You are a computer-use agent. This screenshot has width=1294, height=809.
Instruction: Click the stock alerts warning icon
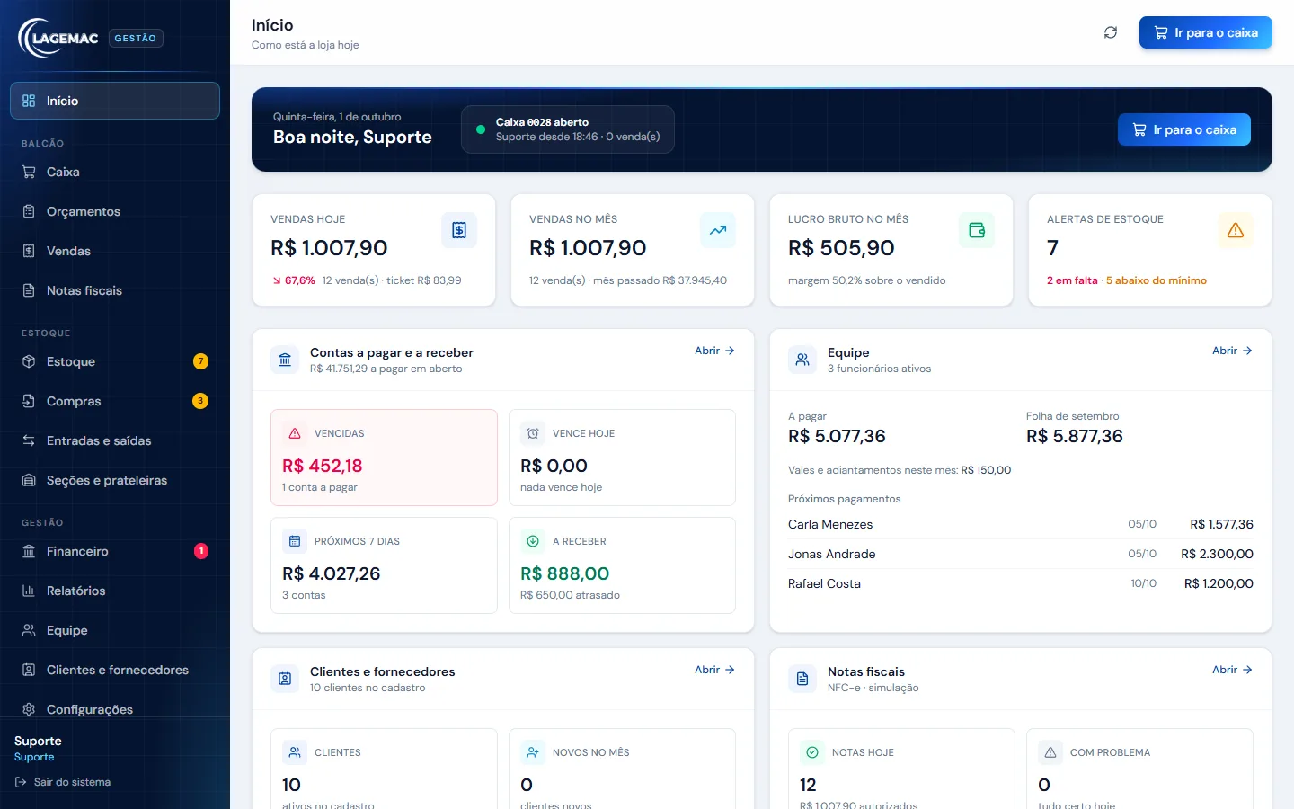[x=1236, y=230]
